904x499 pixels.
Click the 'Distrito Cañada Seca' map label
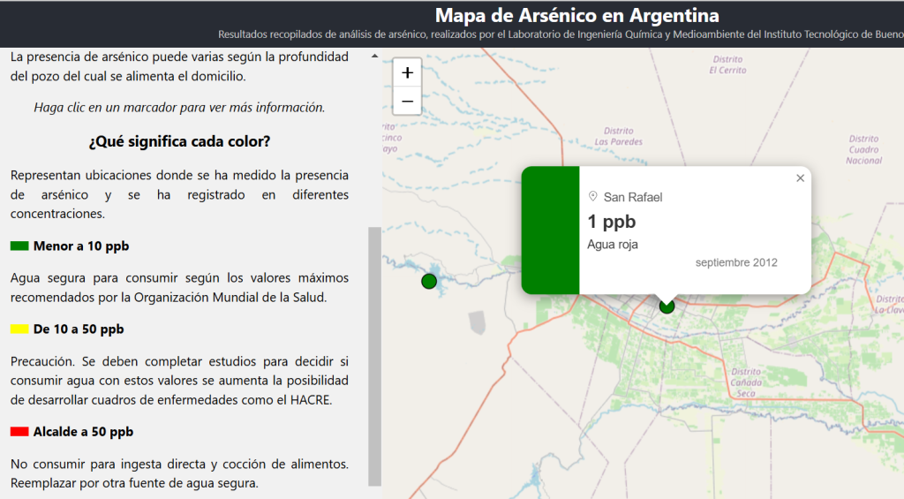point(745,382)
